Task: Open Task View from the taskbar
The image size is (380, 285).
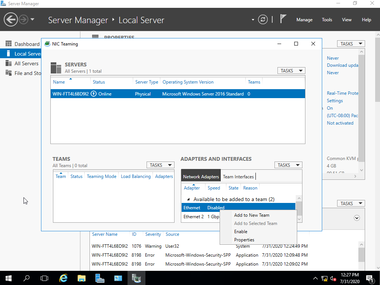Action: 44,278
